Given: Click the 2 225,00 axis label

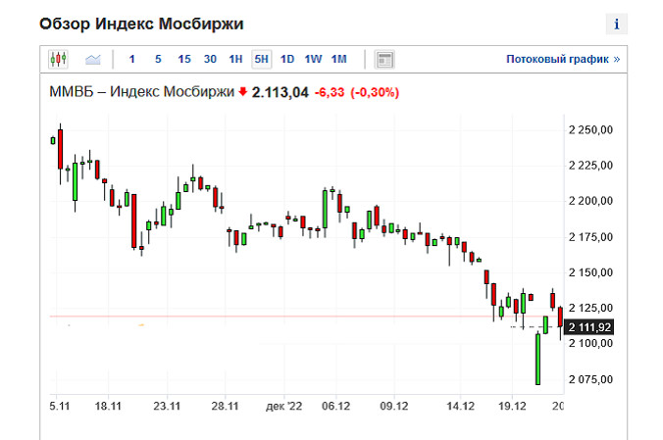Looking at the screenshot, I should point(590,166).
